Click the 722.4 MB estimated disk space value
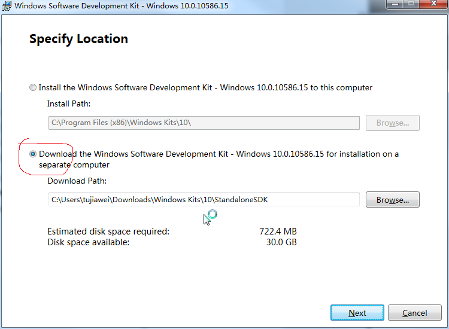 click(x=278, y=231)
